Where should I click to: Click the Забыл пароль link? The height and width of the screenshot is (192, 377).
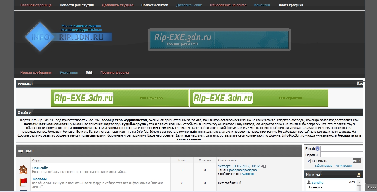[323, 166]
